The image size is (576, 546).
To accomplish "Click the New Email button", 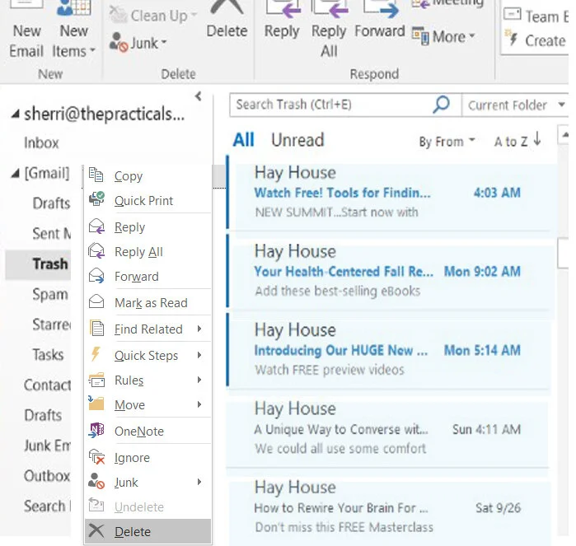I will [26, 29].
